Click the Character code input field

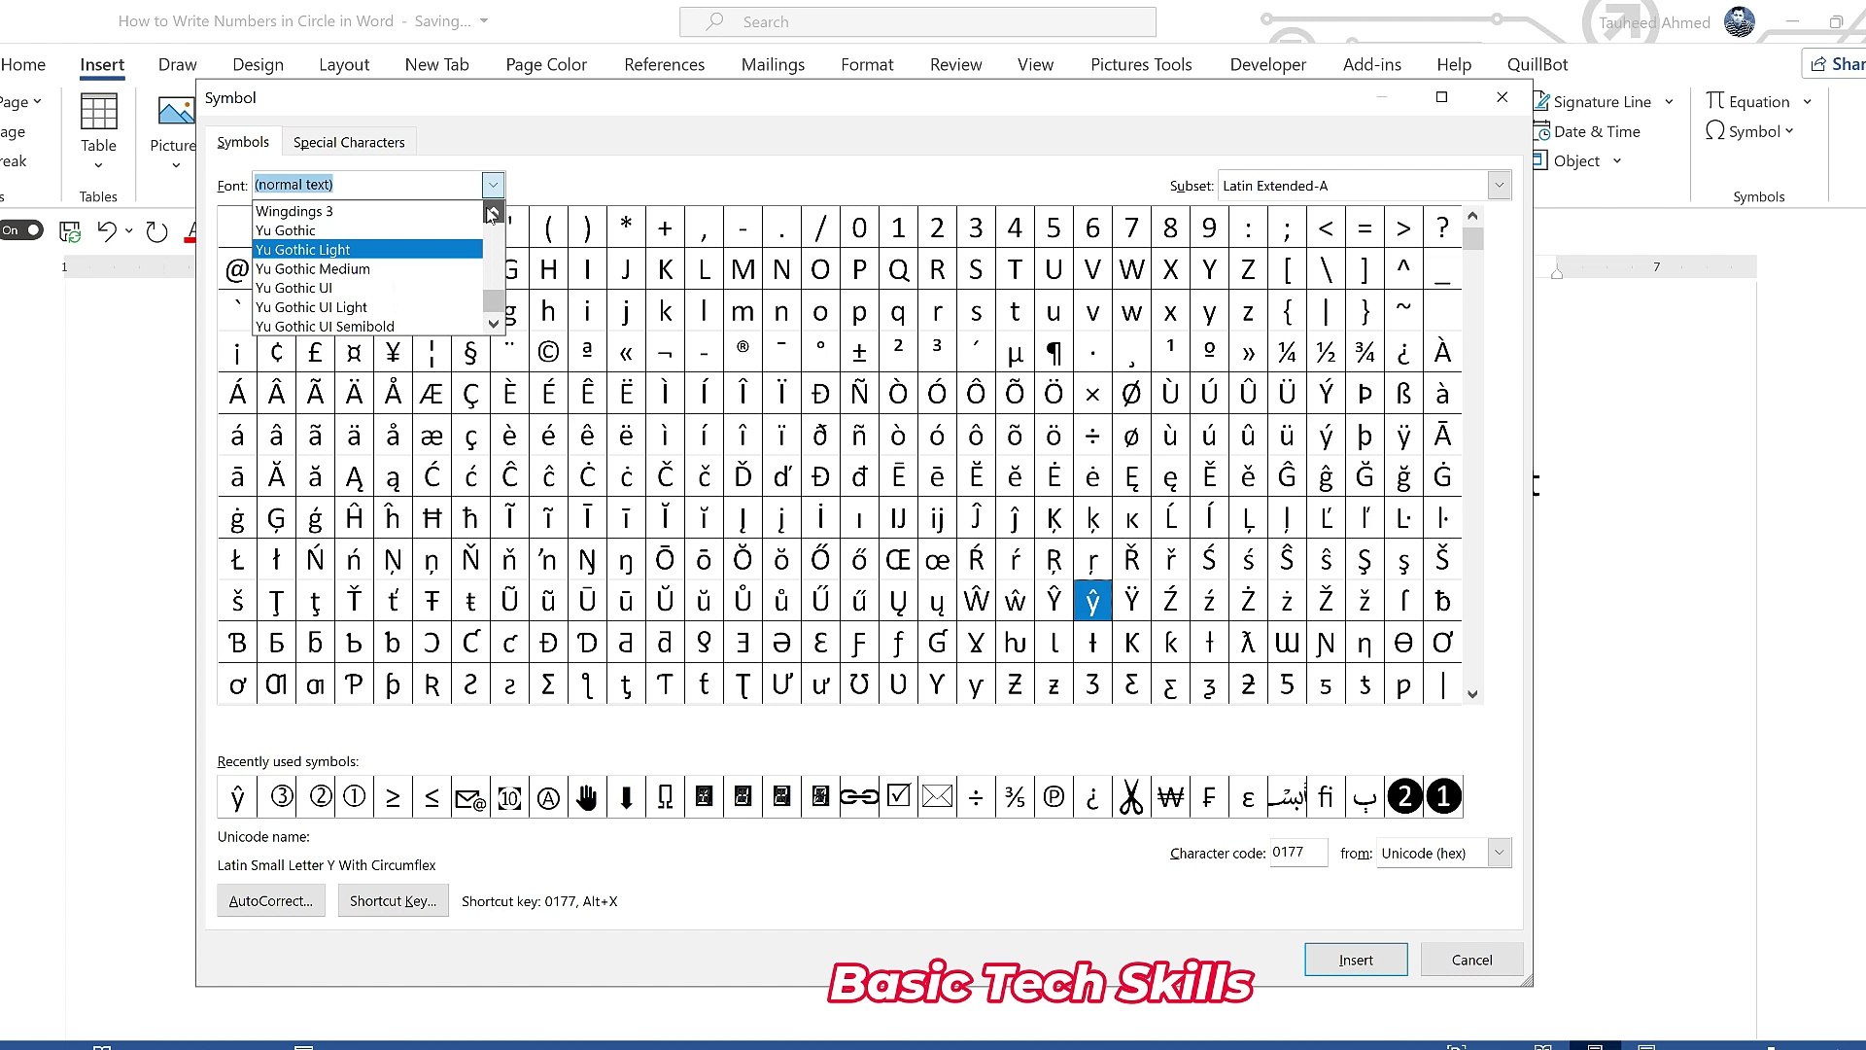click(1297, 853)
